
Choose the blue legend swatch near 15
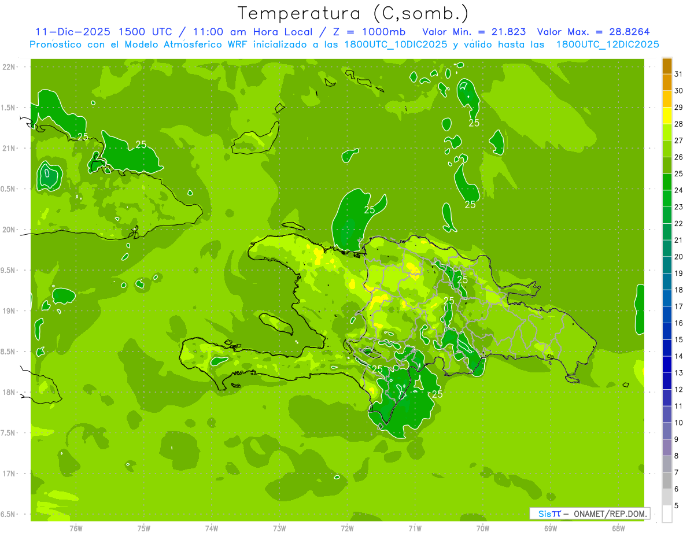click(667, 332)
